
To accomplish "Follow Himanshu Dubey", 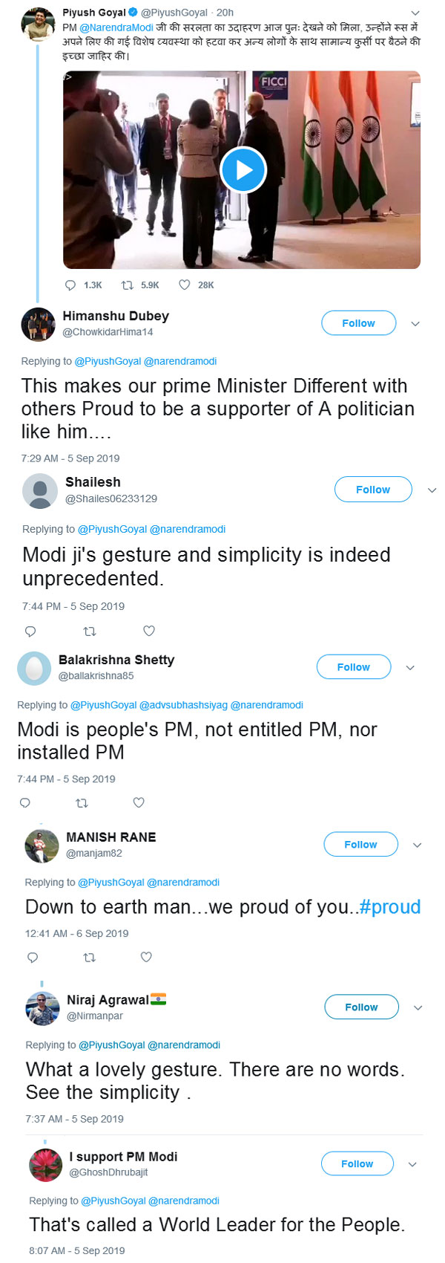I will pos(358,323).
